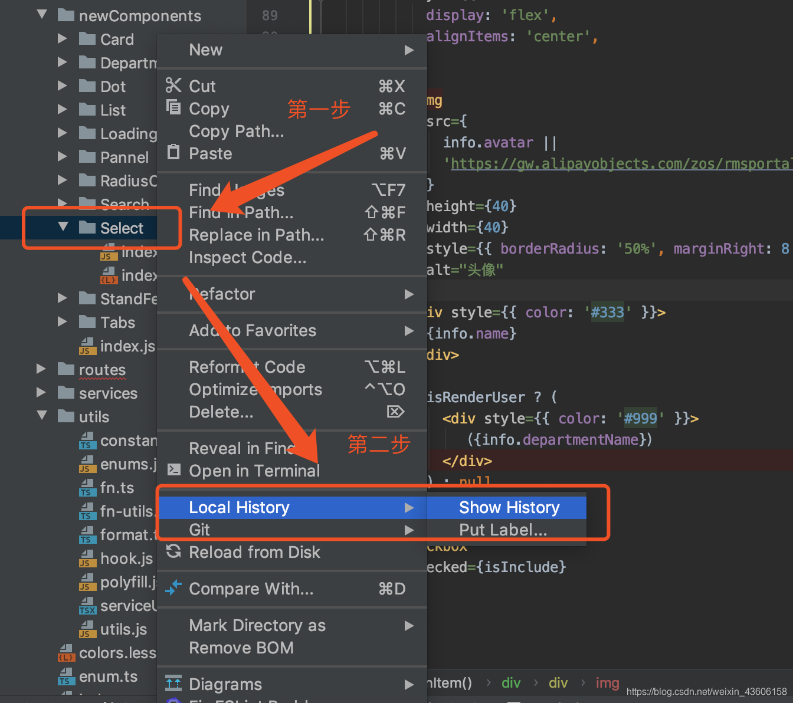Screen dimensions: 793x703
Task: Collapse the Select folder
Action: click(x=63, y=226)
